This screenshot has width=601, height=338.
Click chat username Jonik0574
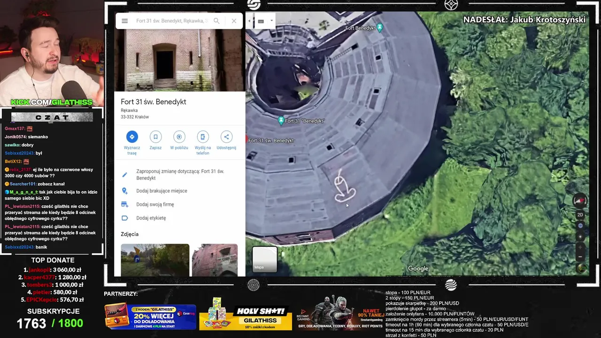pos(15,137)
